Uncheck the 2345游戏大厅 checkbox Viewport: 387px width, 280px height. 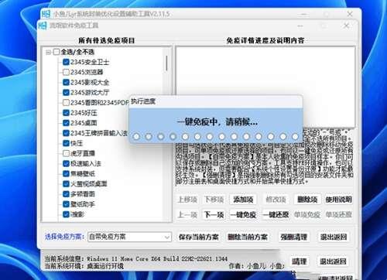(66, 92)
